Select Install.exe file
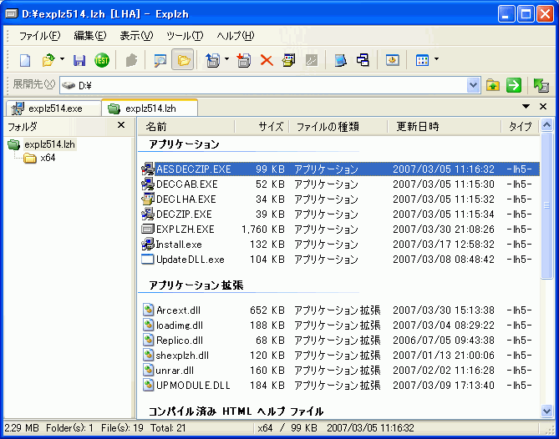This screenshot has width=559, height=439. coord(179,245)
